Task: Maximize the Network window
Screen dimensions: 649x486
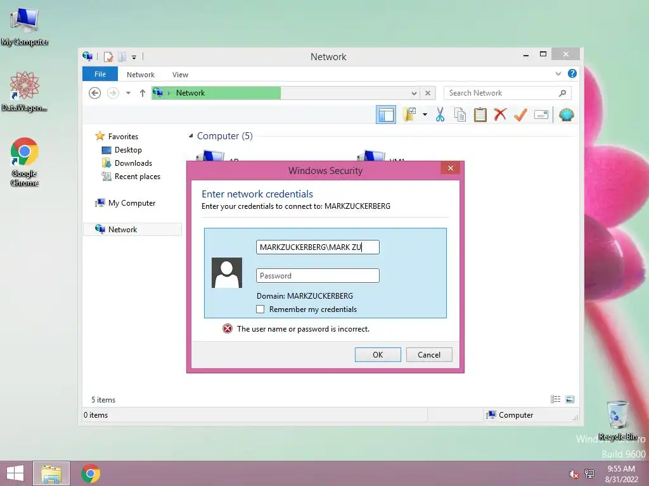Action: coord(543,54)
